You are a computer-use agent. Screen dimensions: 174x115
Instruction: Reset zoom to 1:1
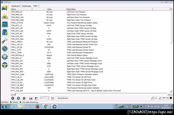coord(156,98)
